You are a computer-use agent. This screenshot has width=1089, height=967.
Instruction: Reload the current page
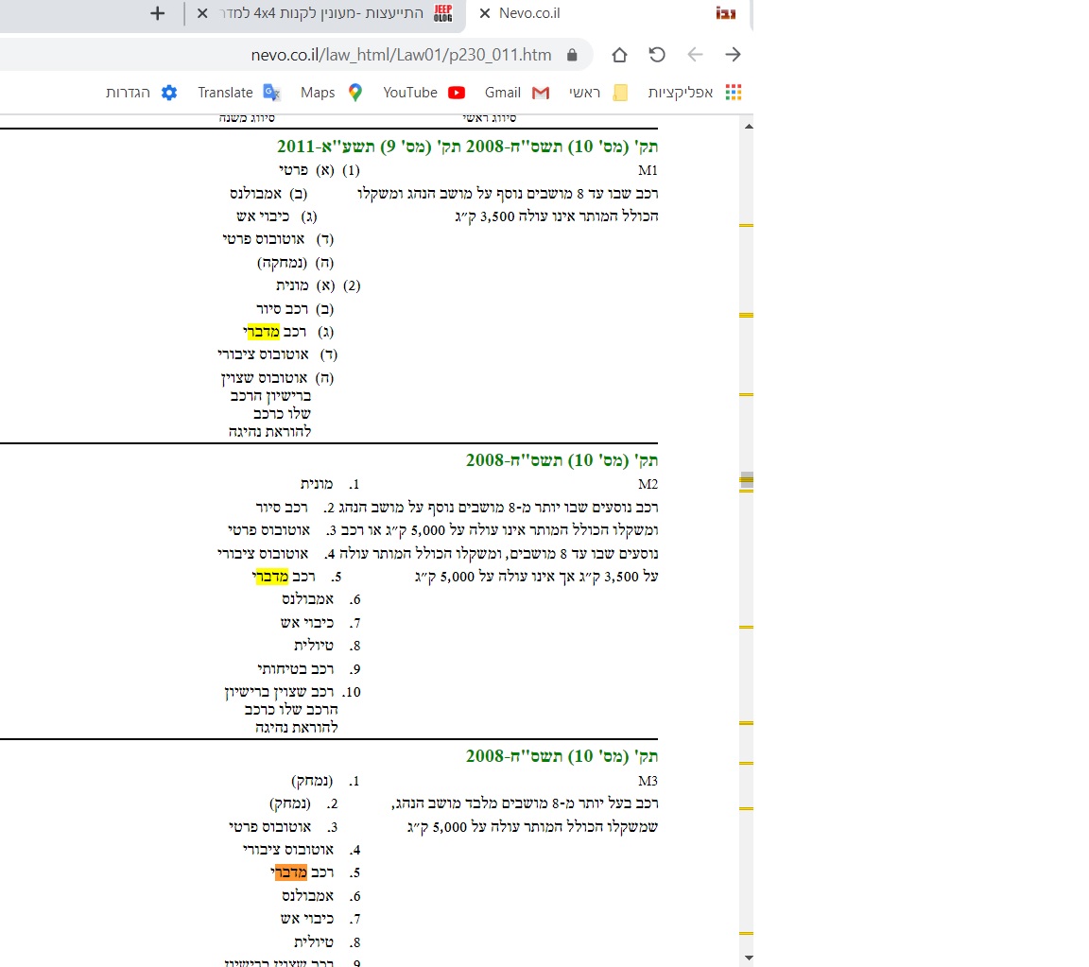tap(657, 55)
